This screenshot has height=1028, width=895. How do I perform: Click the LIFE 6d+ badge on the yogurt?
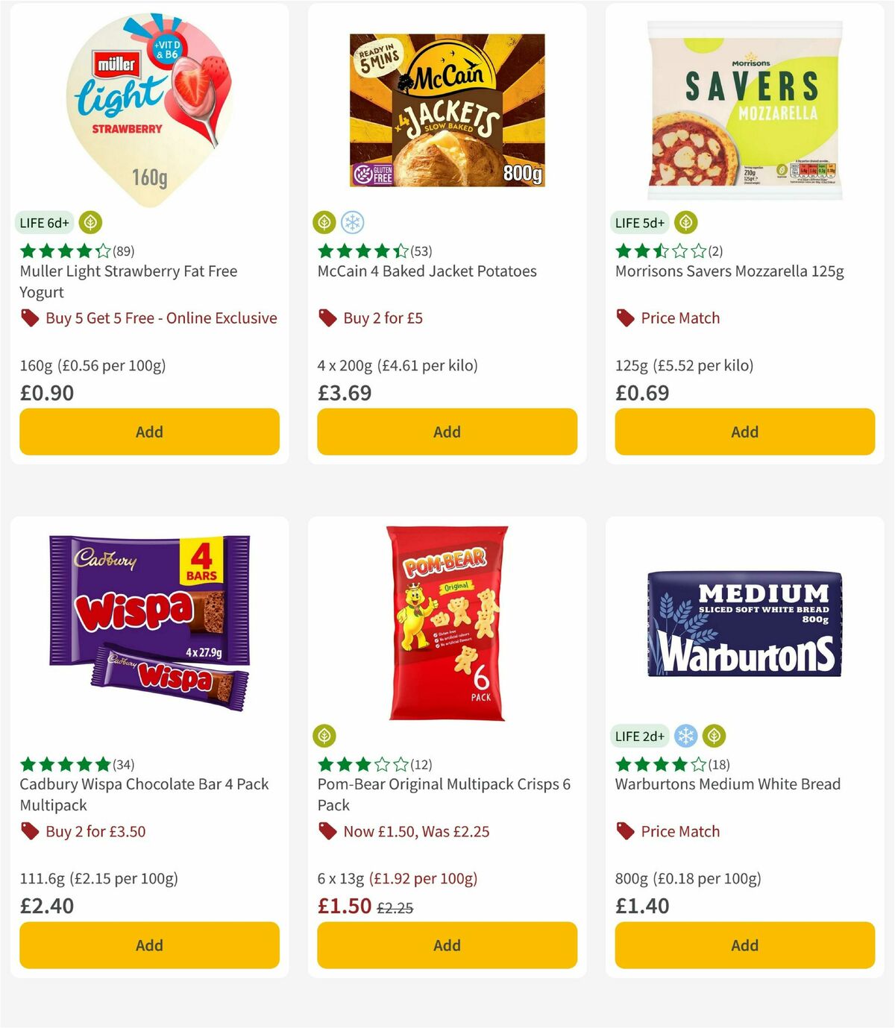point(43,221)
